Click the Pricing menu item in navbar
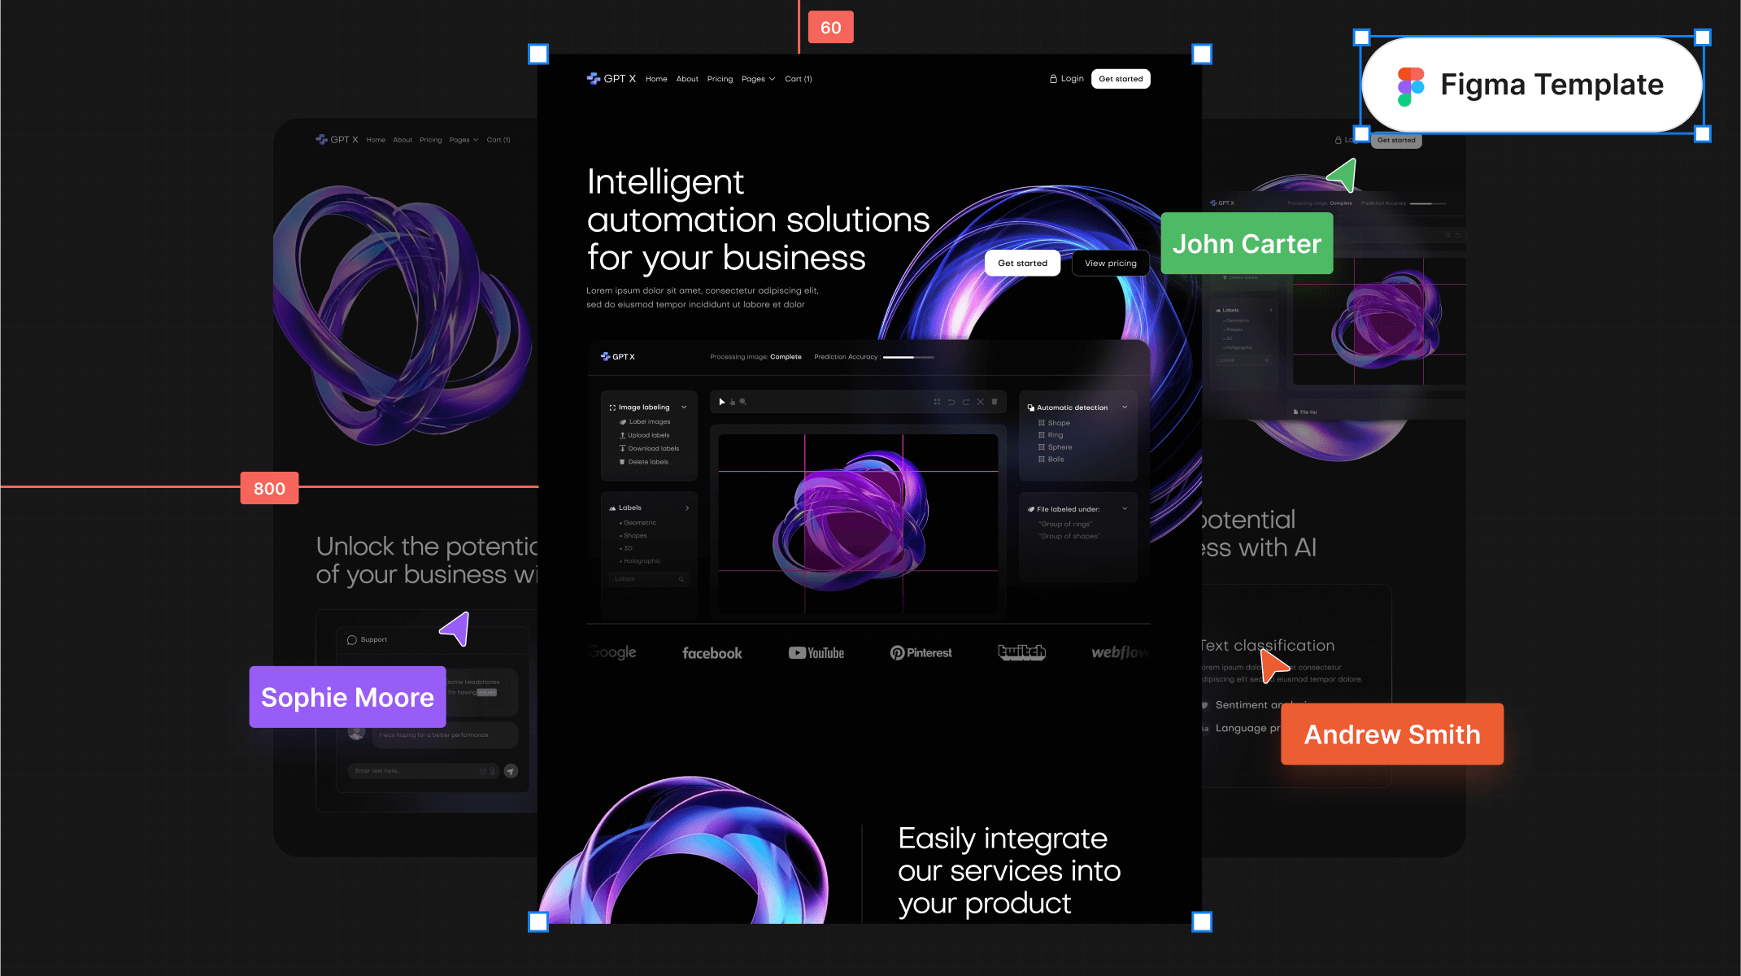The height and width of the screenshot is (976, 1741). (x=719, y=79)
